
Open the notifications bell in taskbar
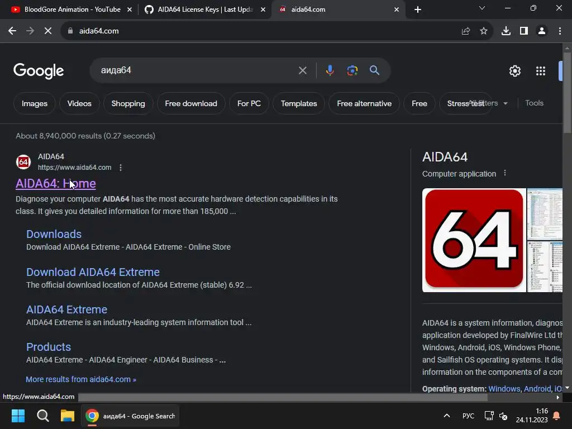[557, 416]
